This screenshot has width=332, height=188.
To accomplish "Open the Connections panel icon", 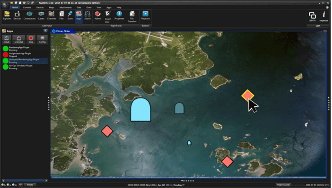I will (29, 16).
